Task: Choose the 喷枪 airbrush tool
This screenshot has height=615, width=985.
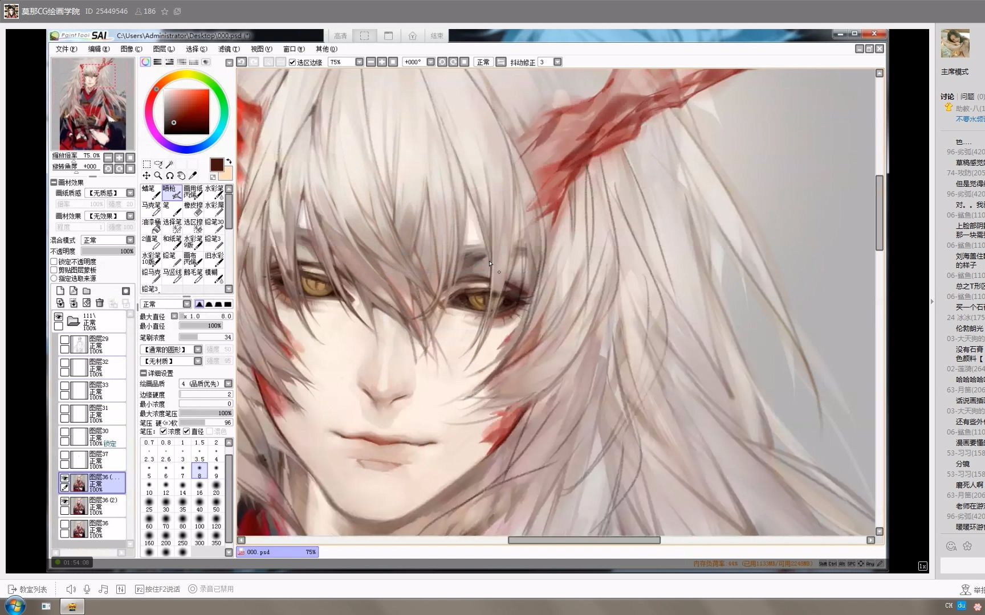Action: pos(172,192)
